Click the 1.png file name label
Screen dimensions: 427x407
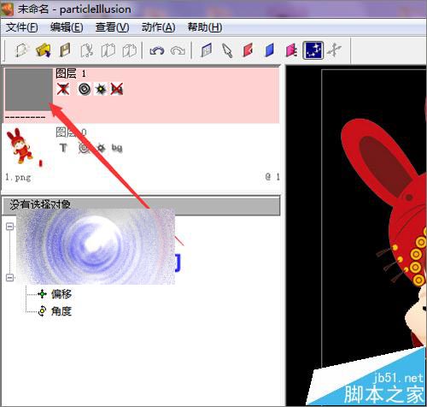click(x=18, y=178)
